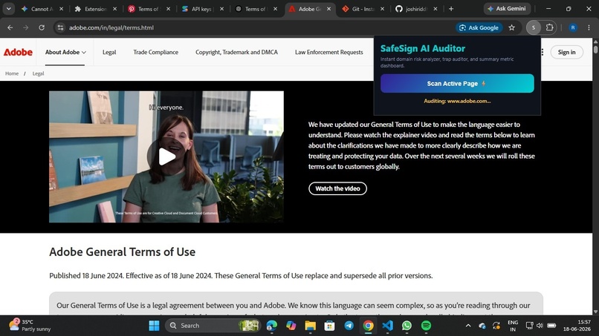Click the ENG IN language indicator
The height and width of the screenshot is (336, 599).
pos(513,326)
